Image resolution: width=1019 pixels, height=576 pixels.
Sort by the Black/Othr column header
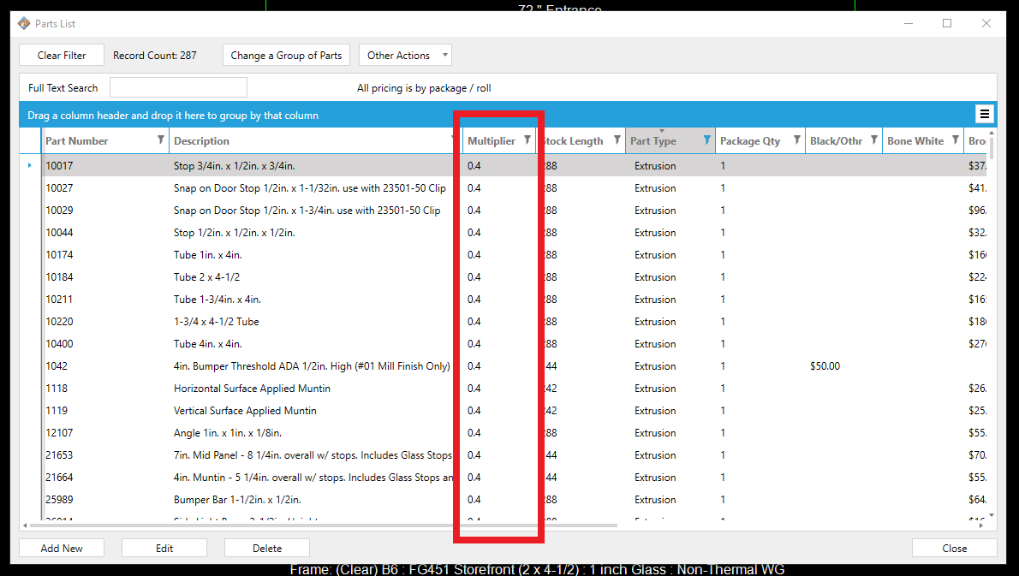point(837,141)
